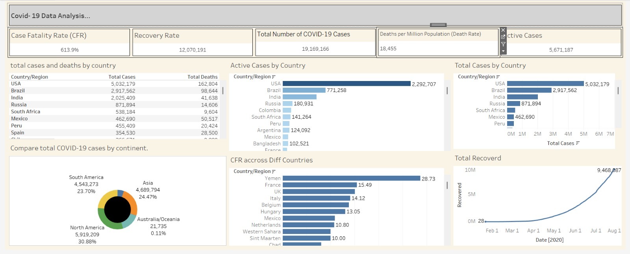Image resolution: width=630 pixels, height=254 pixels.
Task: Click the Brazil bar in Total Cases chart
Action: click(x=529, y=90)
